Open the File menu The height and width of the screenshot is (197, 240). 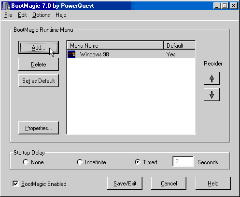coord(8,15)
